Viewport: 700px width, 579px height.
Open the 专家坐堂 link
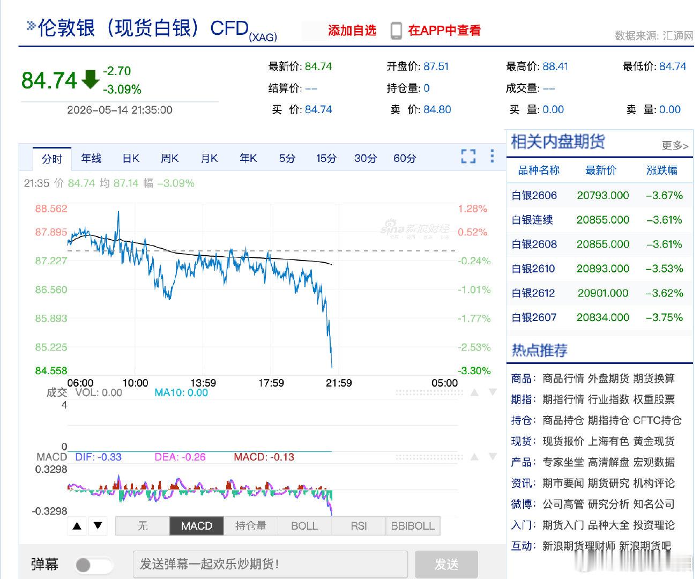click(x=563, y=462)
